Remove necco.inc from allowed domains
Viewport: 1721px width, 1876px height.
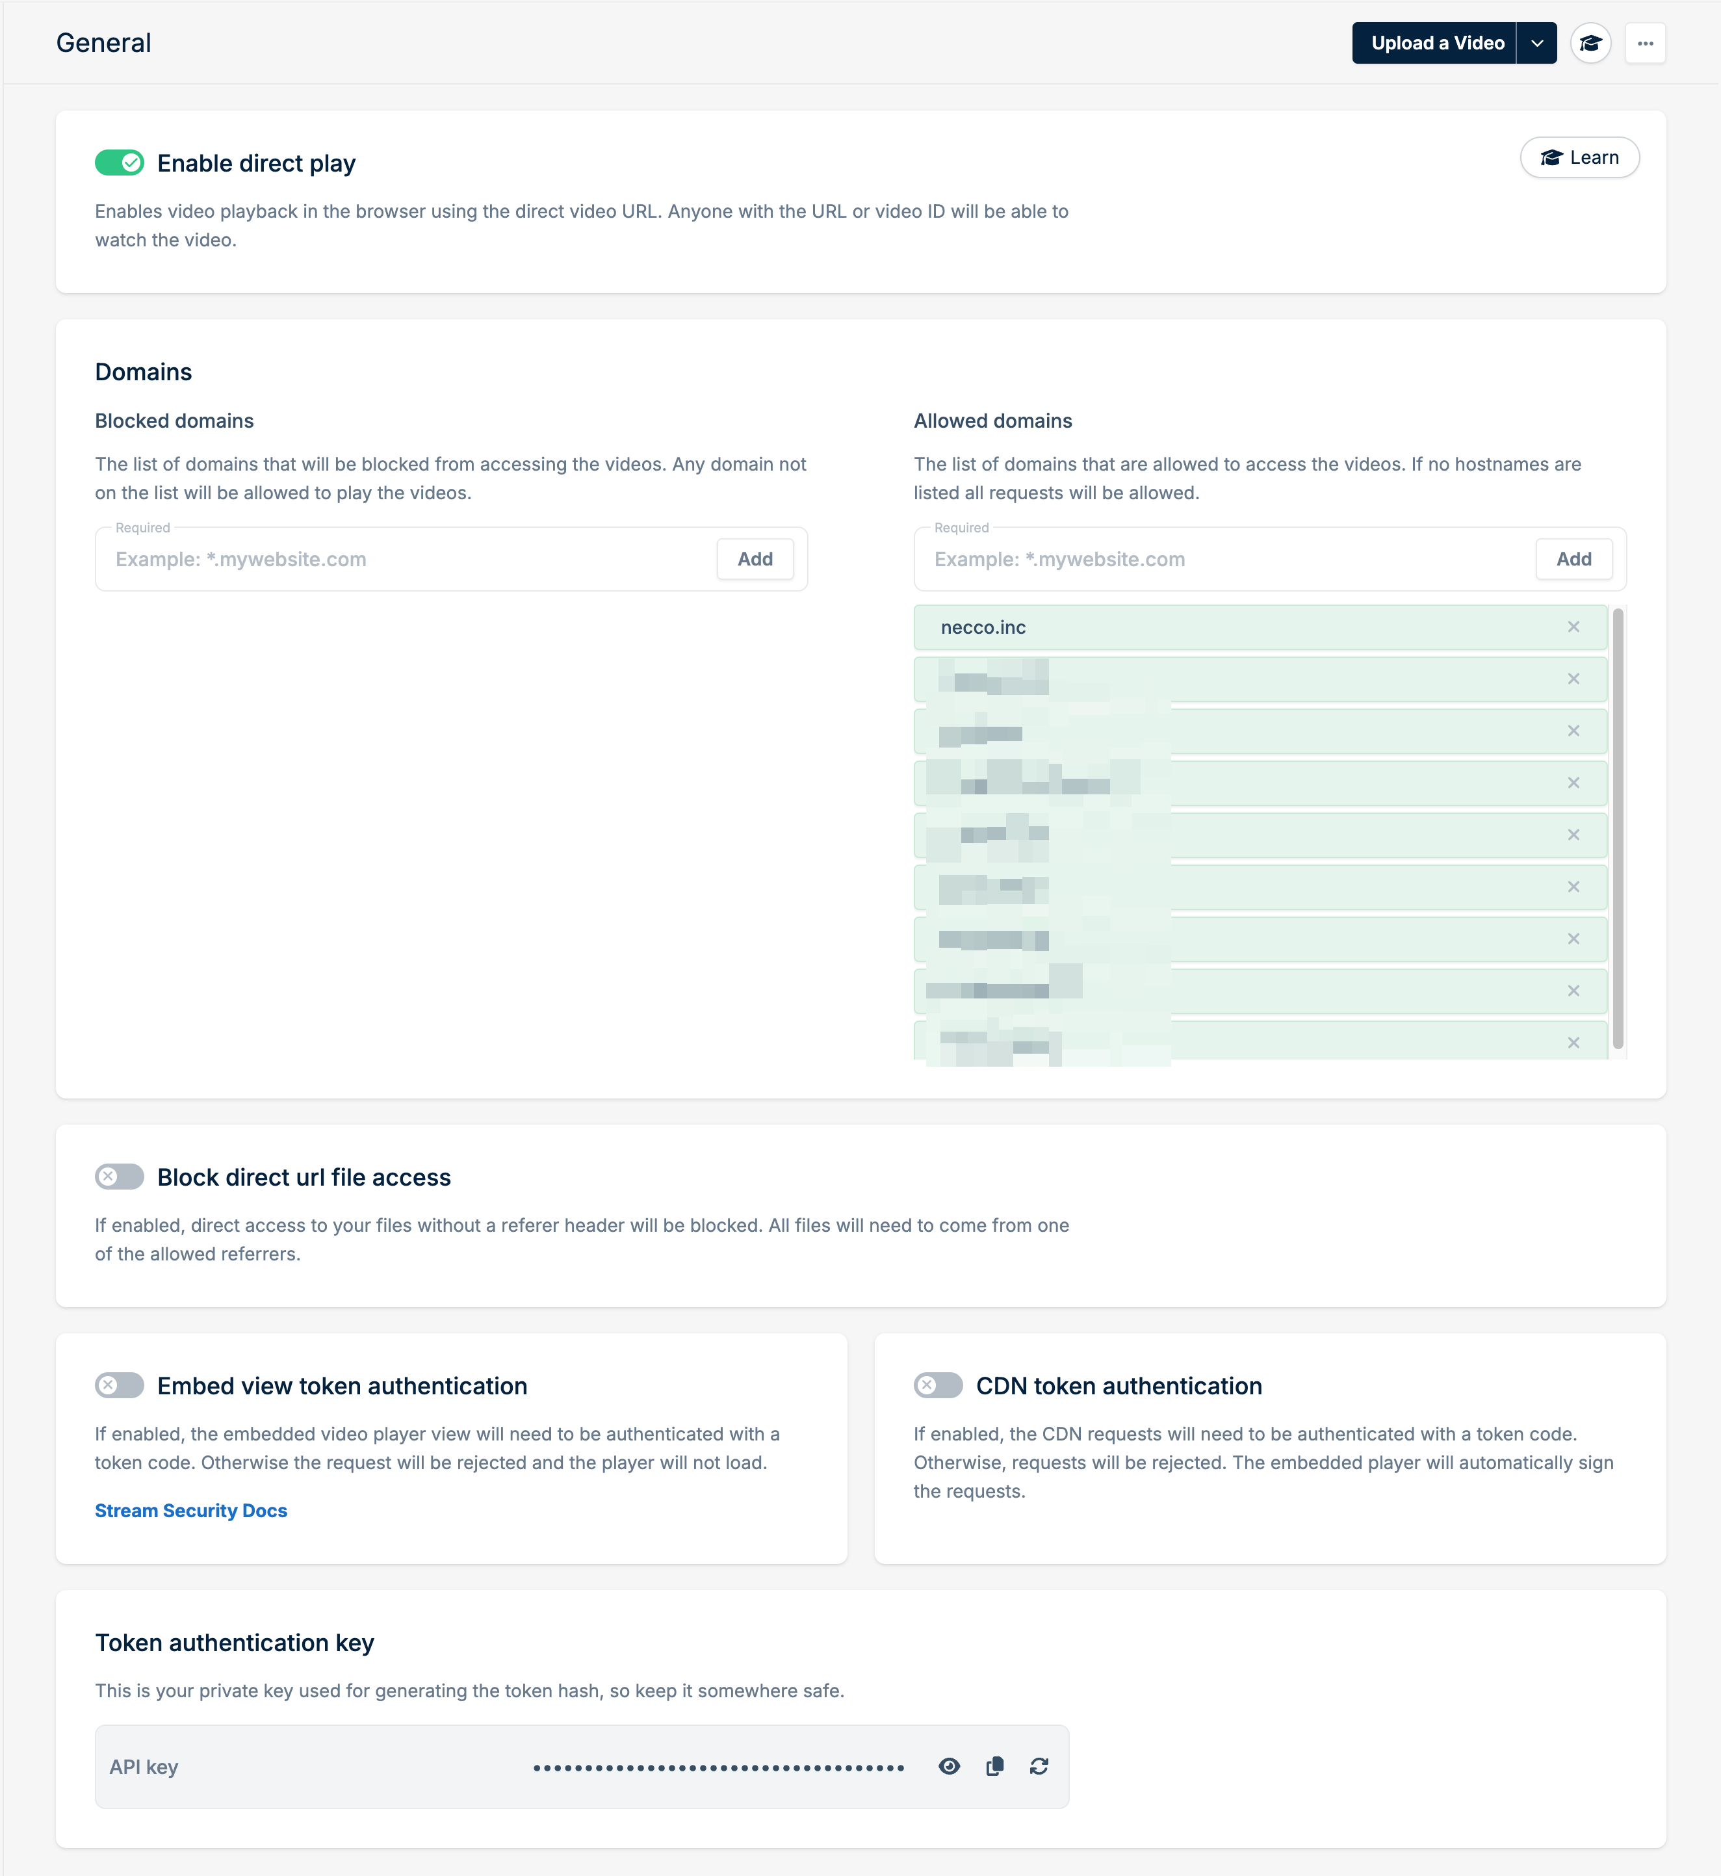tap(1574, 627)
